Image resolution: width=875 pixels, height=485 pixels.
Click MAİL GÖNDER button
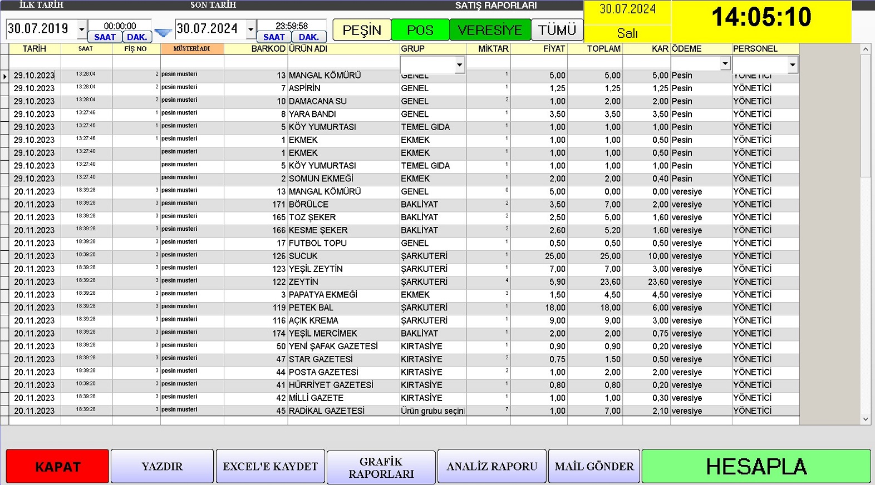(594, 466)
